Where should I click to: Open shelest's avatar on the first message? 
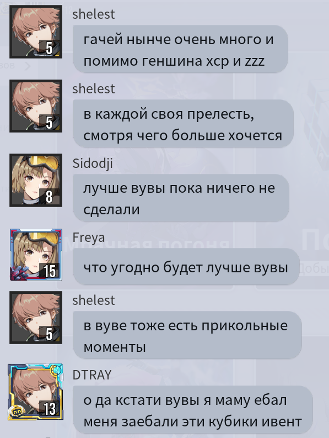(x=36, y=32)
